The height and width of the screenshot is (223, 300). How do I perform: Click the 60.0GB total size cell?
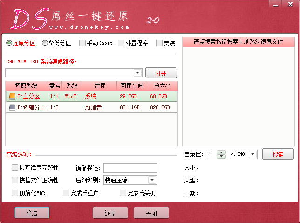[x=158, y=96]
